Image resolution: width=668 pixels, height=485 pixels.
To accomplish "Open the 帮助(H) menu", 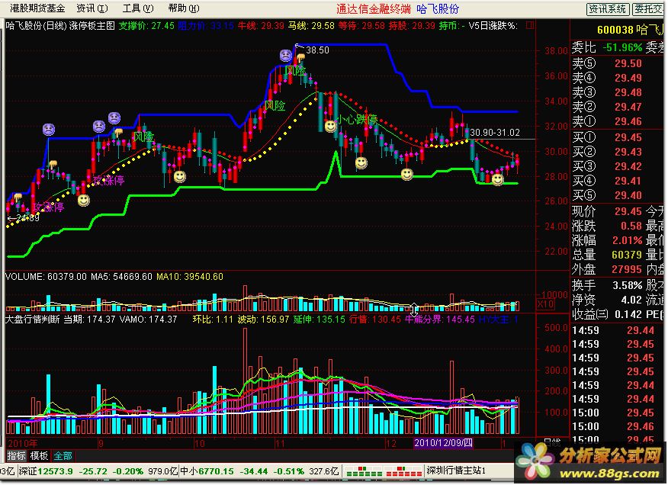I will coord(183,8).
